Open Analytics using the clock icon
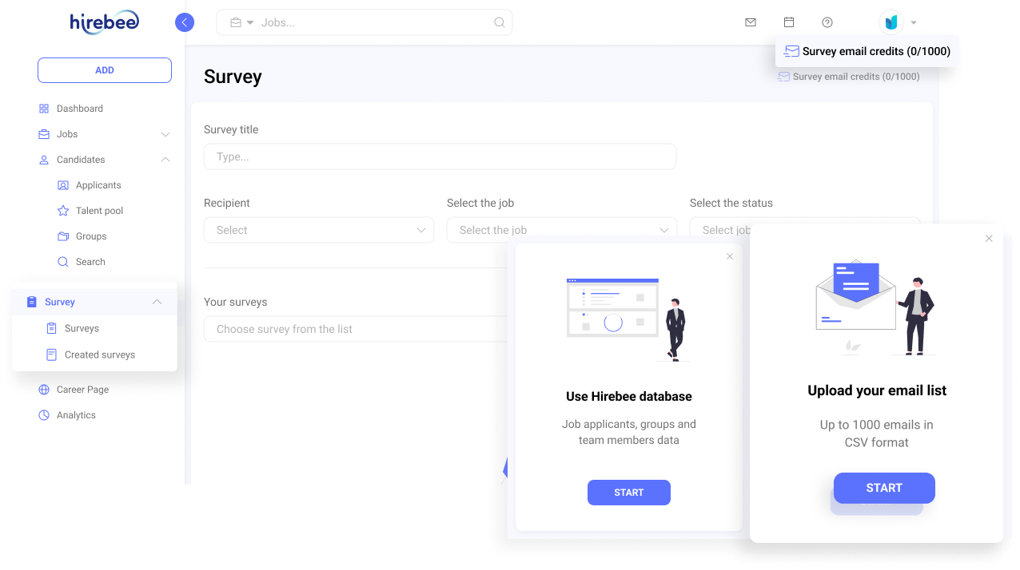This screenshot has width=1020, height=570. 46,414
